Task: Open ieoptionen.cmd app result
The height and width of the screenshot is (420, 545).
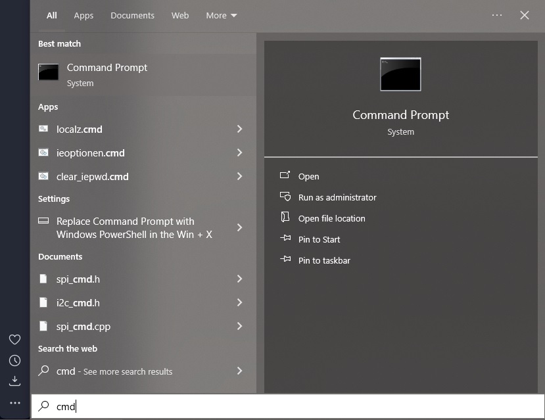Action: tap(143, 153)
